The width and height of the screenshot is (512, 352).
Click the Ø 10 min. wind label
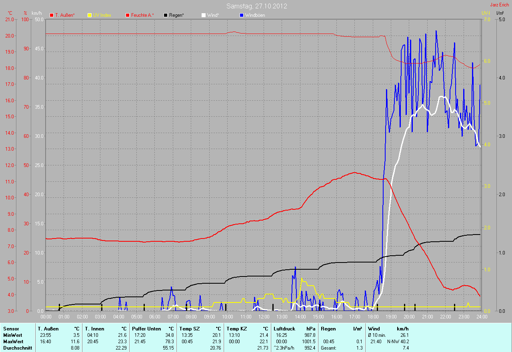(377, 335)
